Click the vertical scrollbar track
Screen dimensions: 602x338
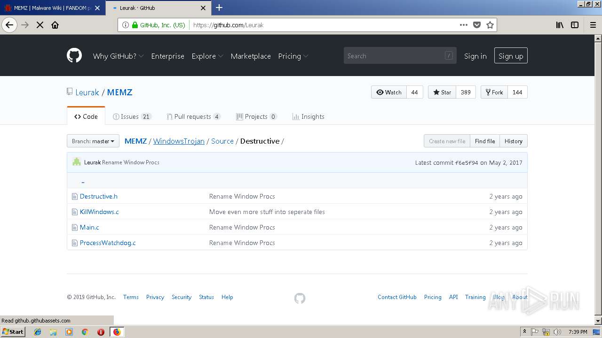pyautogui.click(x=598, y=178)
